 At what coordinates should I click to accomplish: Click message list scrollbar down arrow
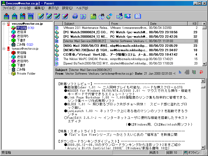pos(204,63)
